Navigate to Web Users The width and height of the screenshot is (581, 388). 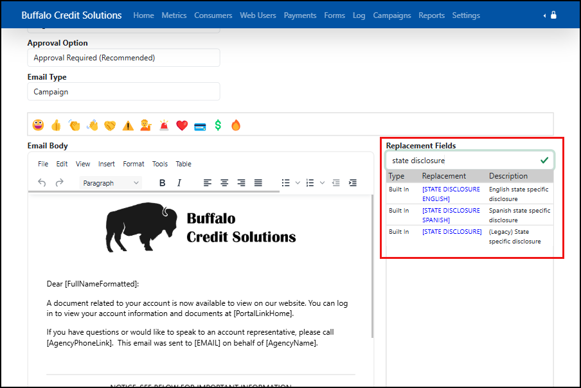pyautogui.click(x=258, y=15)
